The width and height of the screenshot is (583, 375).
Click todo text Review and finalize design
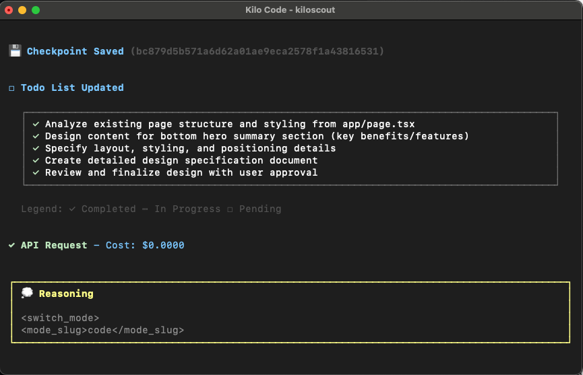[x=181, y=172]
